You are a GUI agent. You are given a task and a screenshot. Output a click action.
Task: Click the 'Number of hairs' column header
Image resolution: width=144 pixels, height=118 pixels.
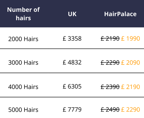coord(24,14)
